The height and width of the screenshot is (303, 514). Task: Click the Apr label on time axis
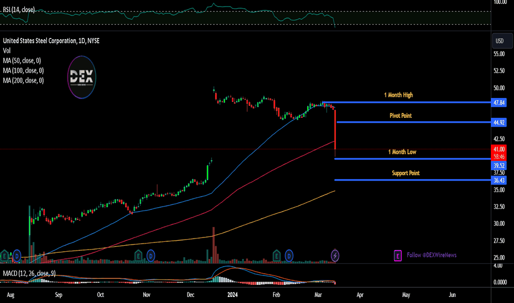[360, 295]
